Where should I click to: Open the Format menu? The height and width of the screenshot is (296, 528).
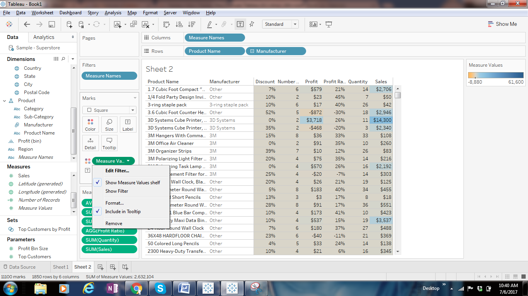pos(150,13)
